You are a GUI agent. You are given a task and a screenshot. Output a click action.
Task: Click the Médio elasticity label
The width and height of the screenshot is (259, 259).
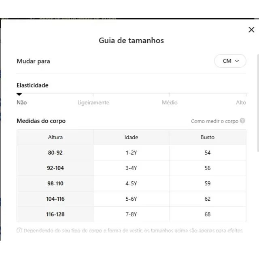170,103
